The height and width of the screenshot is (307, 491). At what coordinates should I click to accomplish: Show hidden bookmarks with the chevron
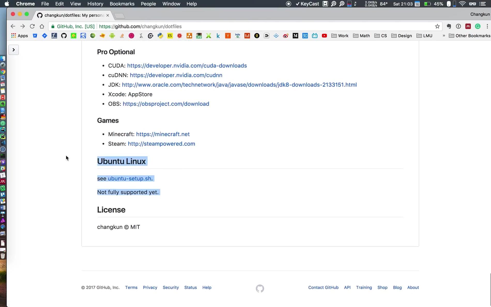(444, 36)
